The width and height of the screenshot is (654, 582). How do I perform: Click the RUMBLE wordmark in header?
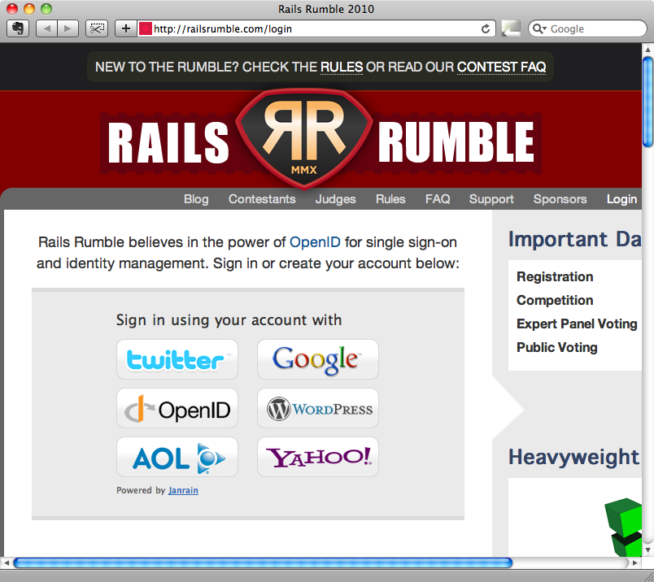pyautogui.click(x=456, y=141)
